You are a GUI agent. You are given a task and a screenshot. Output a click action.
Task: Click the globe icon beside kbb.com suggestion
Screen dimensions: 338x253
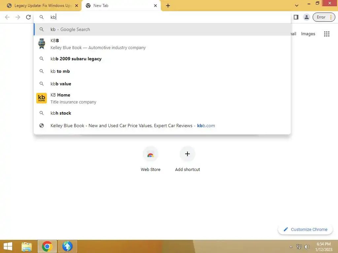click(42, 126)
